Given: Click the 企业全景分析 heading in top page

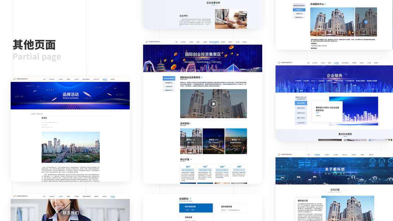Looking at the screenshot, I should click(213, 3).
